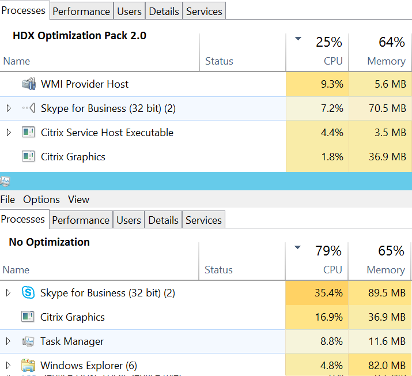Open Users tab in upper window

pos(129,12)
